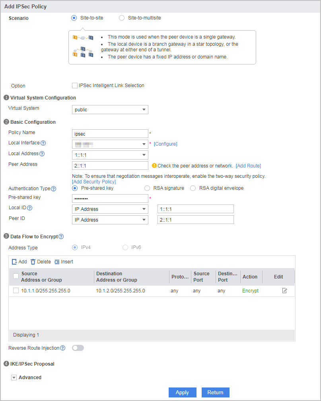This screenshot has height=401, width=321.
Task: Click the Delete trash icon in table toolbar
Action: [33, 262]
